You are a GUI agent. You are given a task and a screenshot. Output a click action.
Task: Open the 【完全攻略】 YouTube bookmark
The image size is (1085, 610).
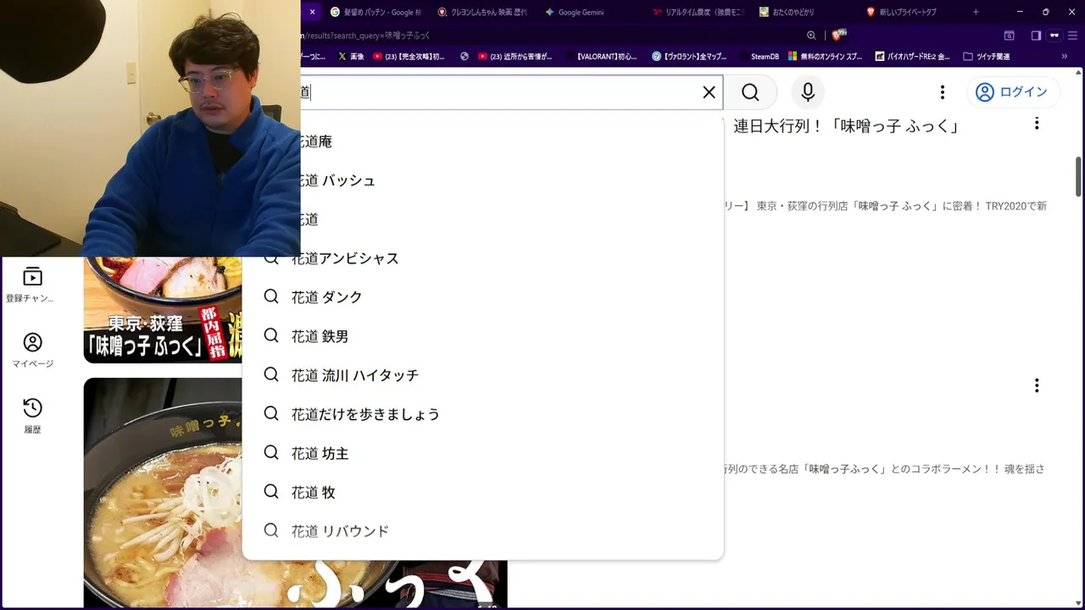pos(409,57)
